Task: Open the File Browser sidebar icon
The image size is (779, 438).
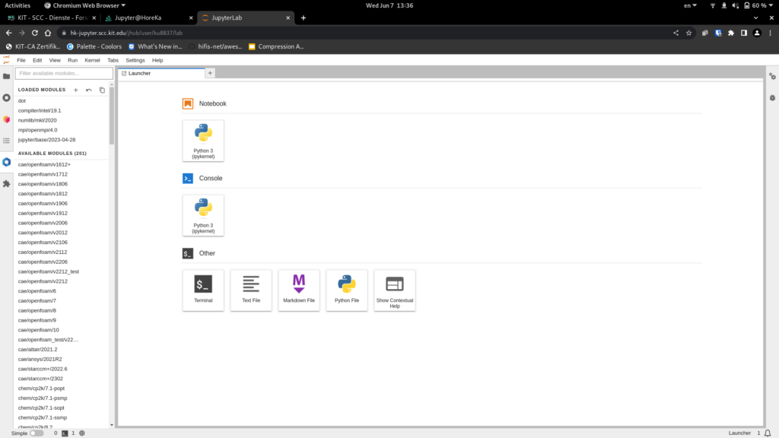Action: point(7,76)
